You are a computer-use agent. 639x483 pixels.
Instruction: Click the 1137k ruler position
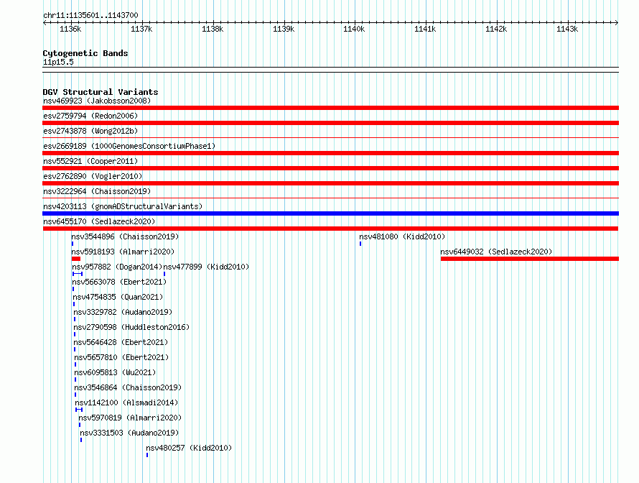[141, 29]
